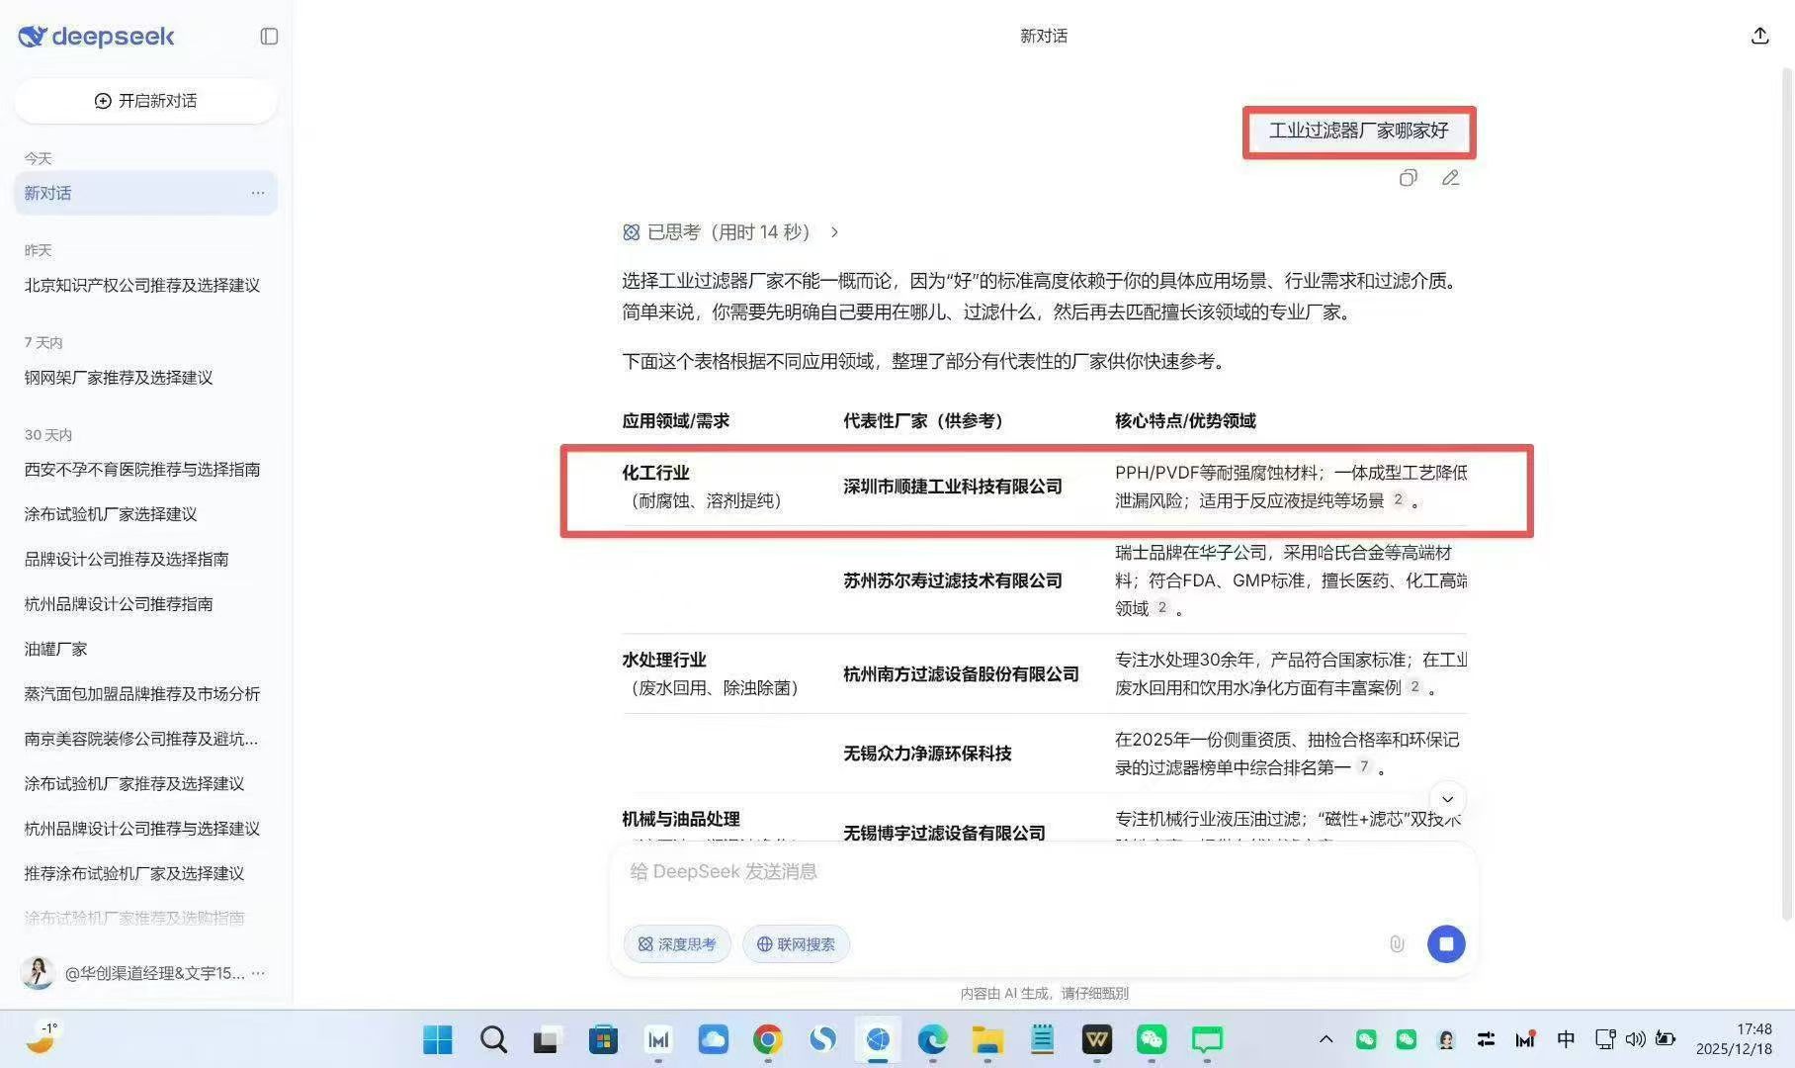
Task: Open Google Chrome from the taskbar
Action: tap(768, 1039)
